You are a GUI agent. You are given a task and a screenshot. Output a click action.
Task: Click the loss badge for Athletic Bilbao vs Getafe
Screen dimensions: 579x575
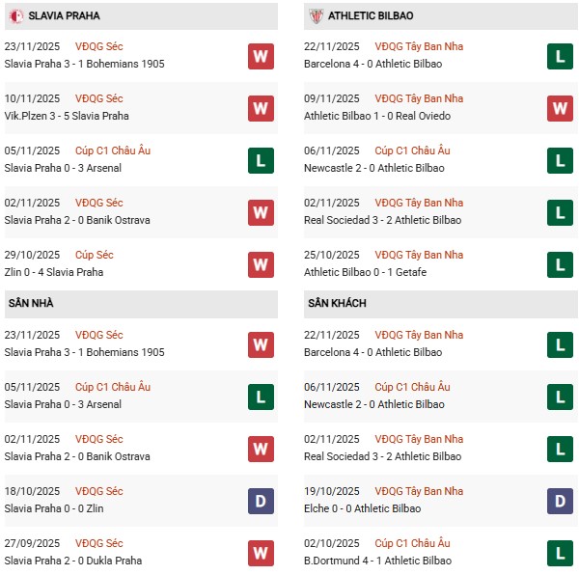point(560,264)
